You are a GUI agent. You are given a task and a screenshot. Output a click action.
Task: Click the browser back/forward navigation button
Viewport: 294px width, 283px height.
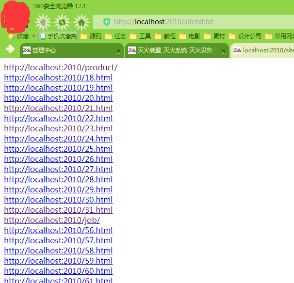[x=43, y=22]
